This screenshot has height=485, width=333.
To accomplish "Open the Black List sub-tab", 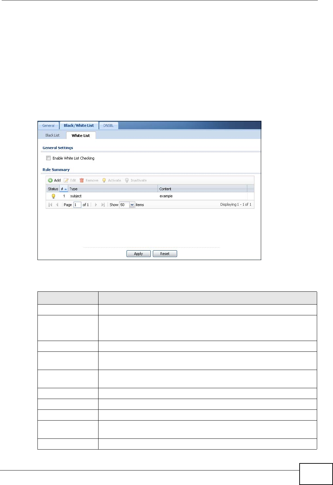I will [x=52, y=135].
